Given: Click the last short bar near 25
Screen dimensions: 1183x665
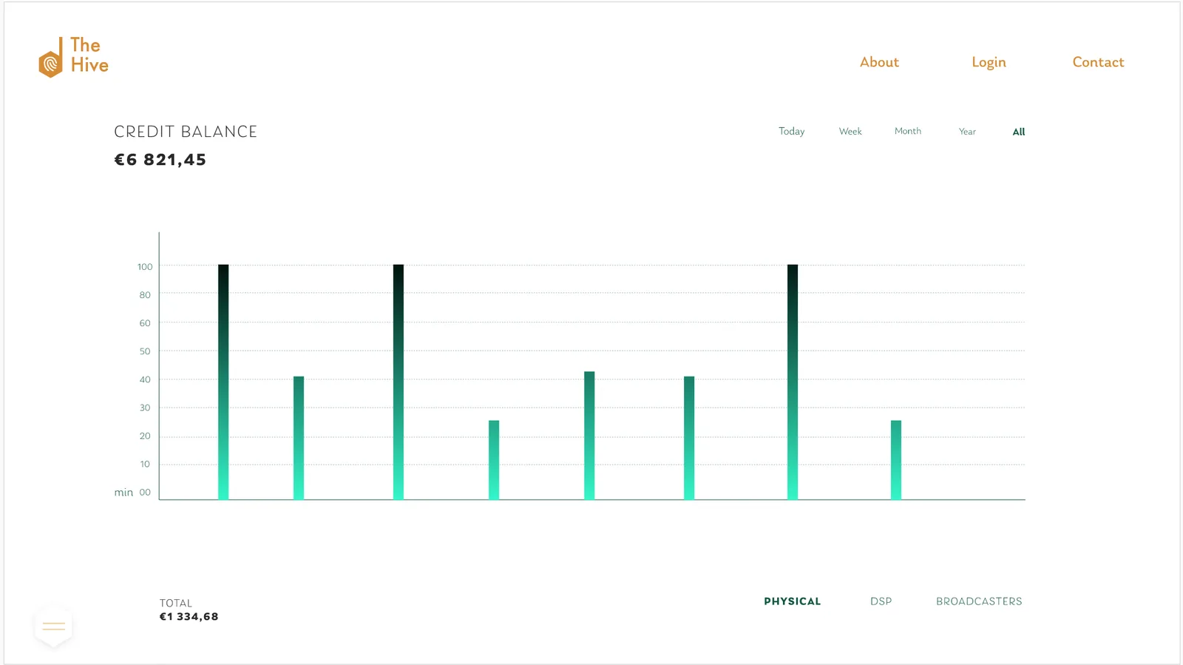Looking at the screenshot, I should click(896, 460).
